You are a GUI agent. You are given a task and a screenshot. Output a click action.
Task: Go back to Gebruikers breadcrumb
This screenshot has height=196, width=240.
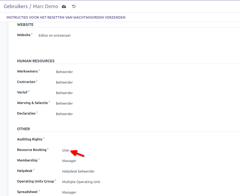tap(16, 6)
